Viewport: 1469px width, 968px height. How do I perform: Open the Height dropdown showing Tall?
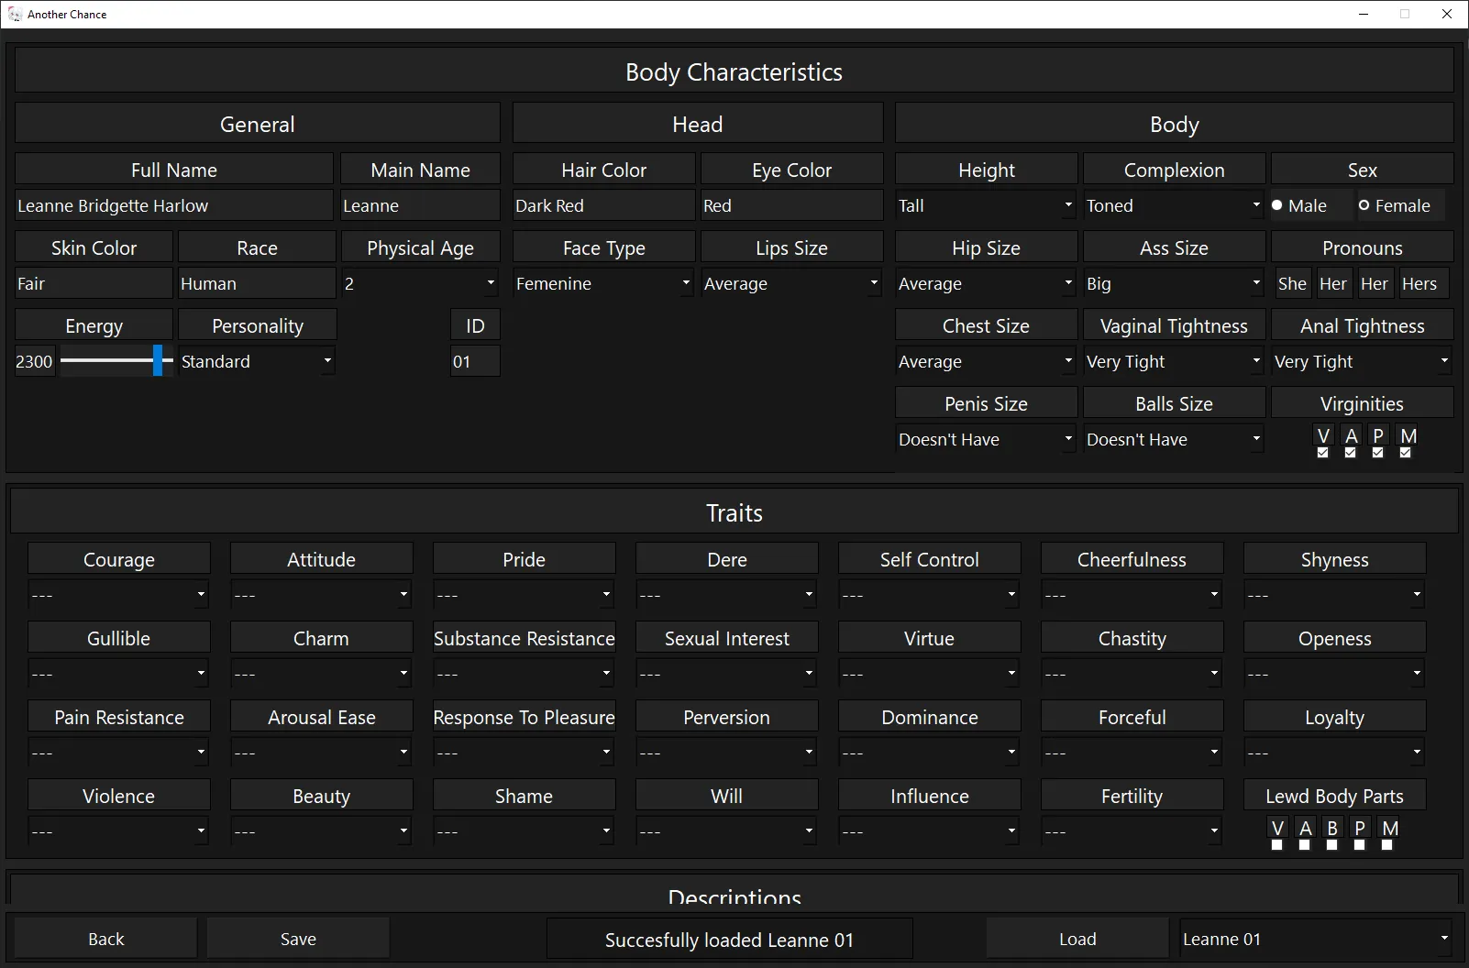point(986,205)
